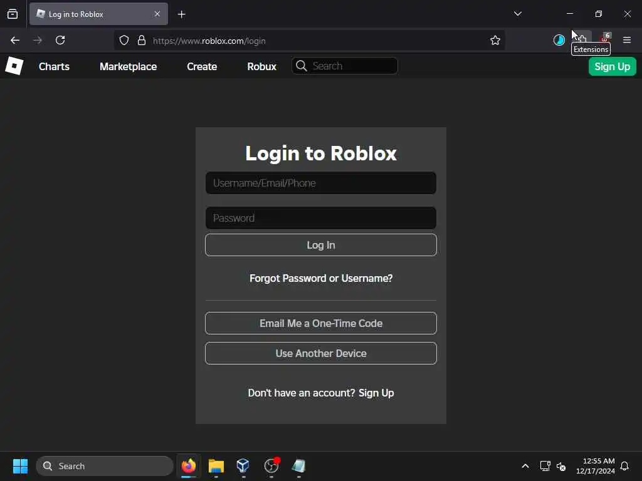
Task: Bookmark this page with the star icon
Action: pos(495,40)
